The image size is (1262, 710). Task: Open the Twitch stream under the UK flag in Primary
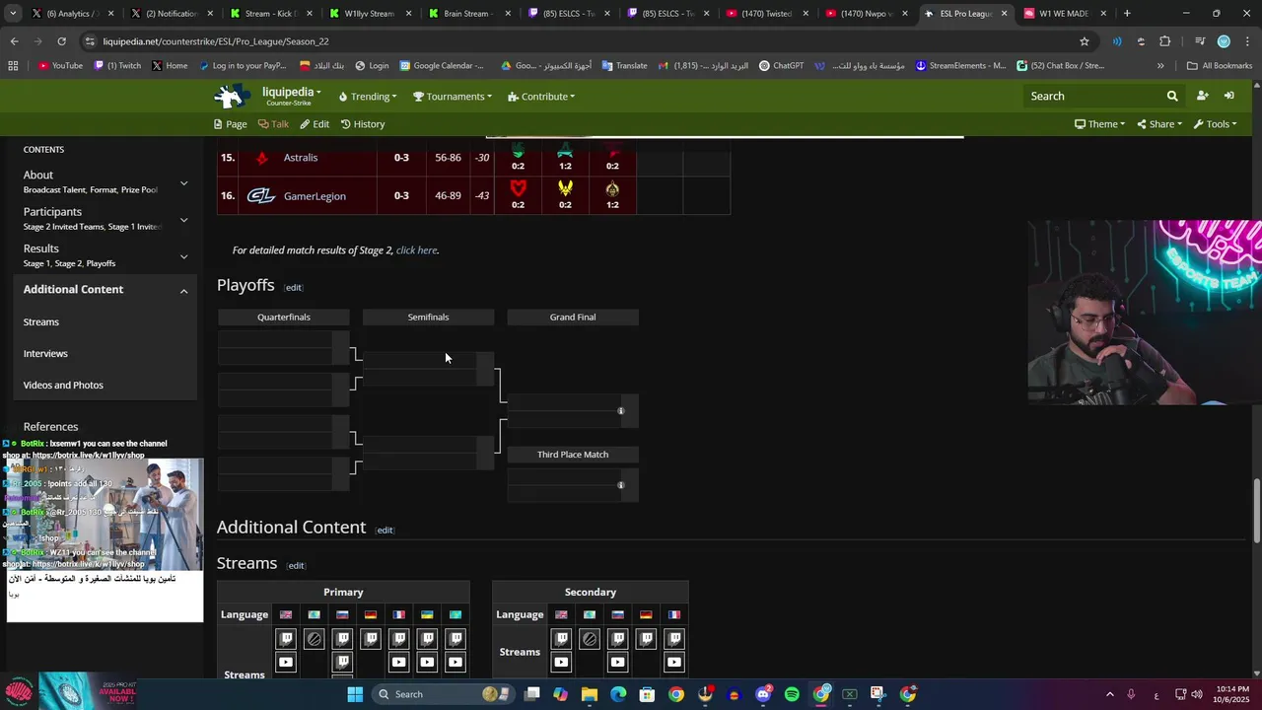[286, 639]
